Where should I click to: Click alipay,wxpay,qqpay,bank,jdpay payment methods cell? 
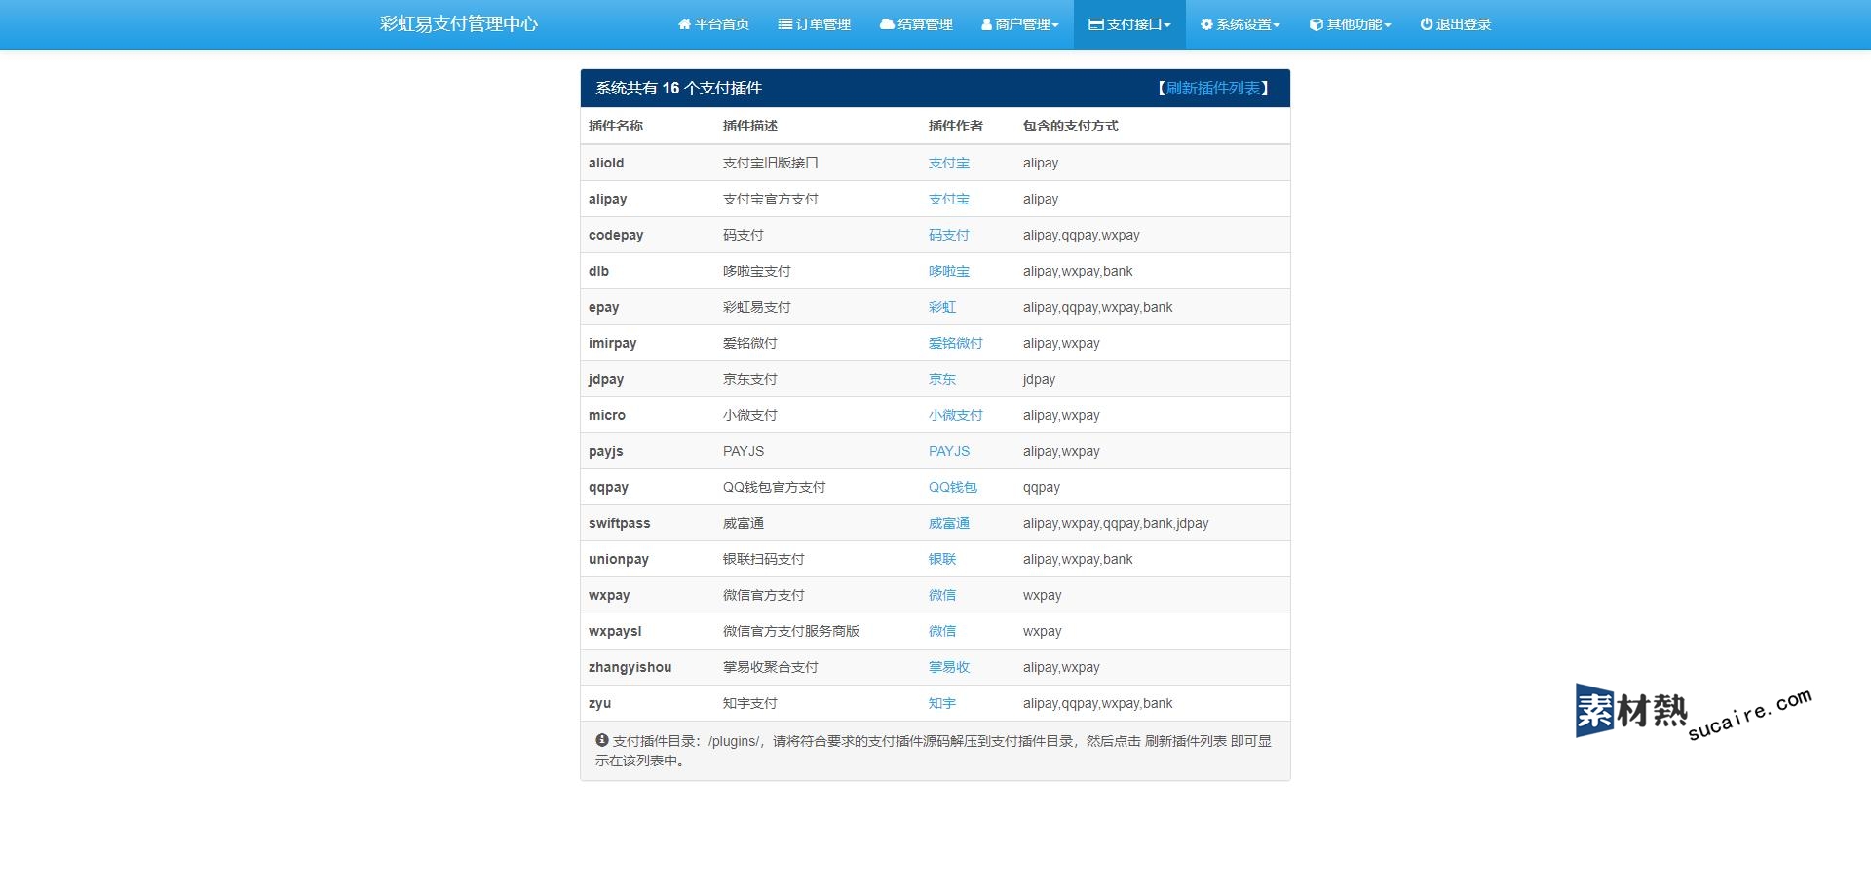(1152, 523)
